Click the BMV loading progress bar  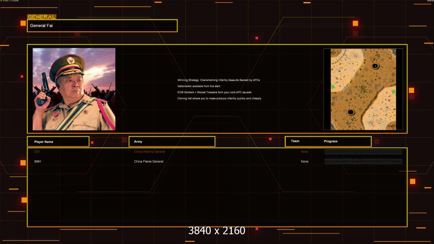pyautogui.click(x=364, y=161)
